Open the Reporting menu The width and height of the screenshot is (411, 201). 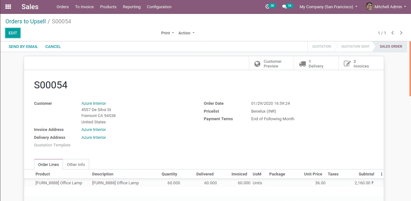(132, 7)
